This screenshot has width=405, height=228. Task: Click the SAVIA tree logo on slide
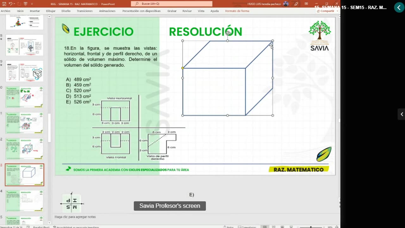pos(320,36)
